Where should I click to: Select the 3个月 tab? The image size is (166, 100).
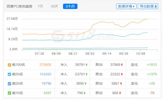(70, 6)
